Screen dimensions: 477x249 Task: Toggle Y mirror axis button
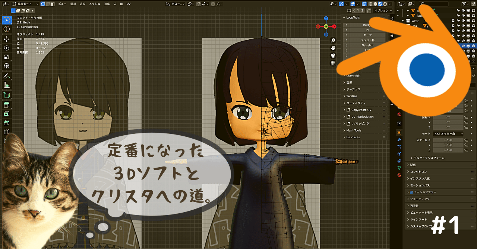pos(358,11)
